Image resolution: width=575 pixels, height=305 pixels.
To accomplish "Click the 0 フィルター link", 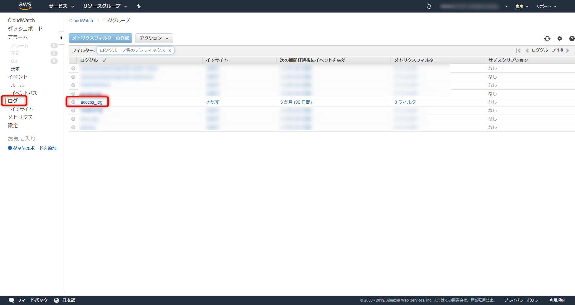I will point(407,102).
